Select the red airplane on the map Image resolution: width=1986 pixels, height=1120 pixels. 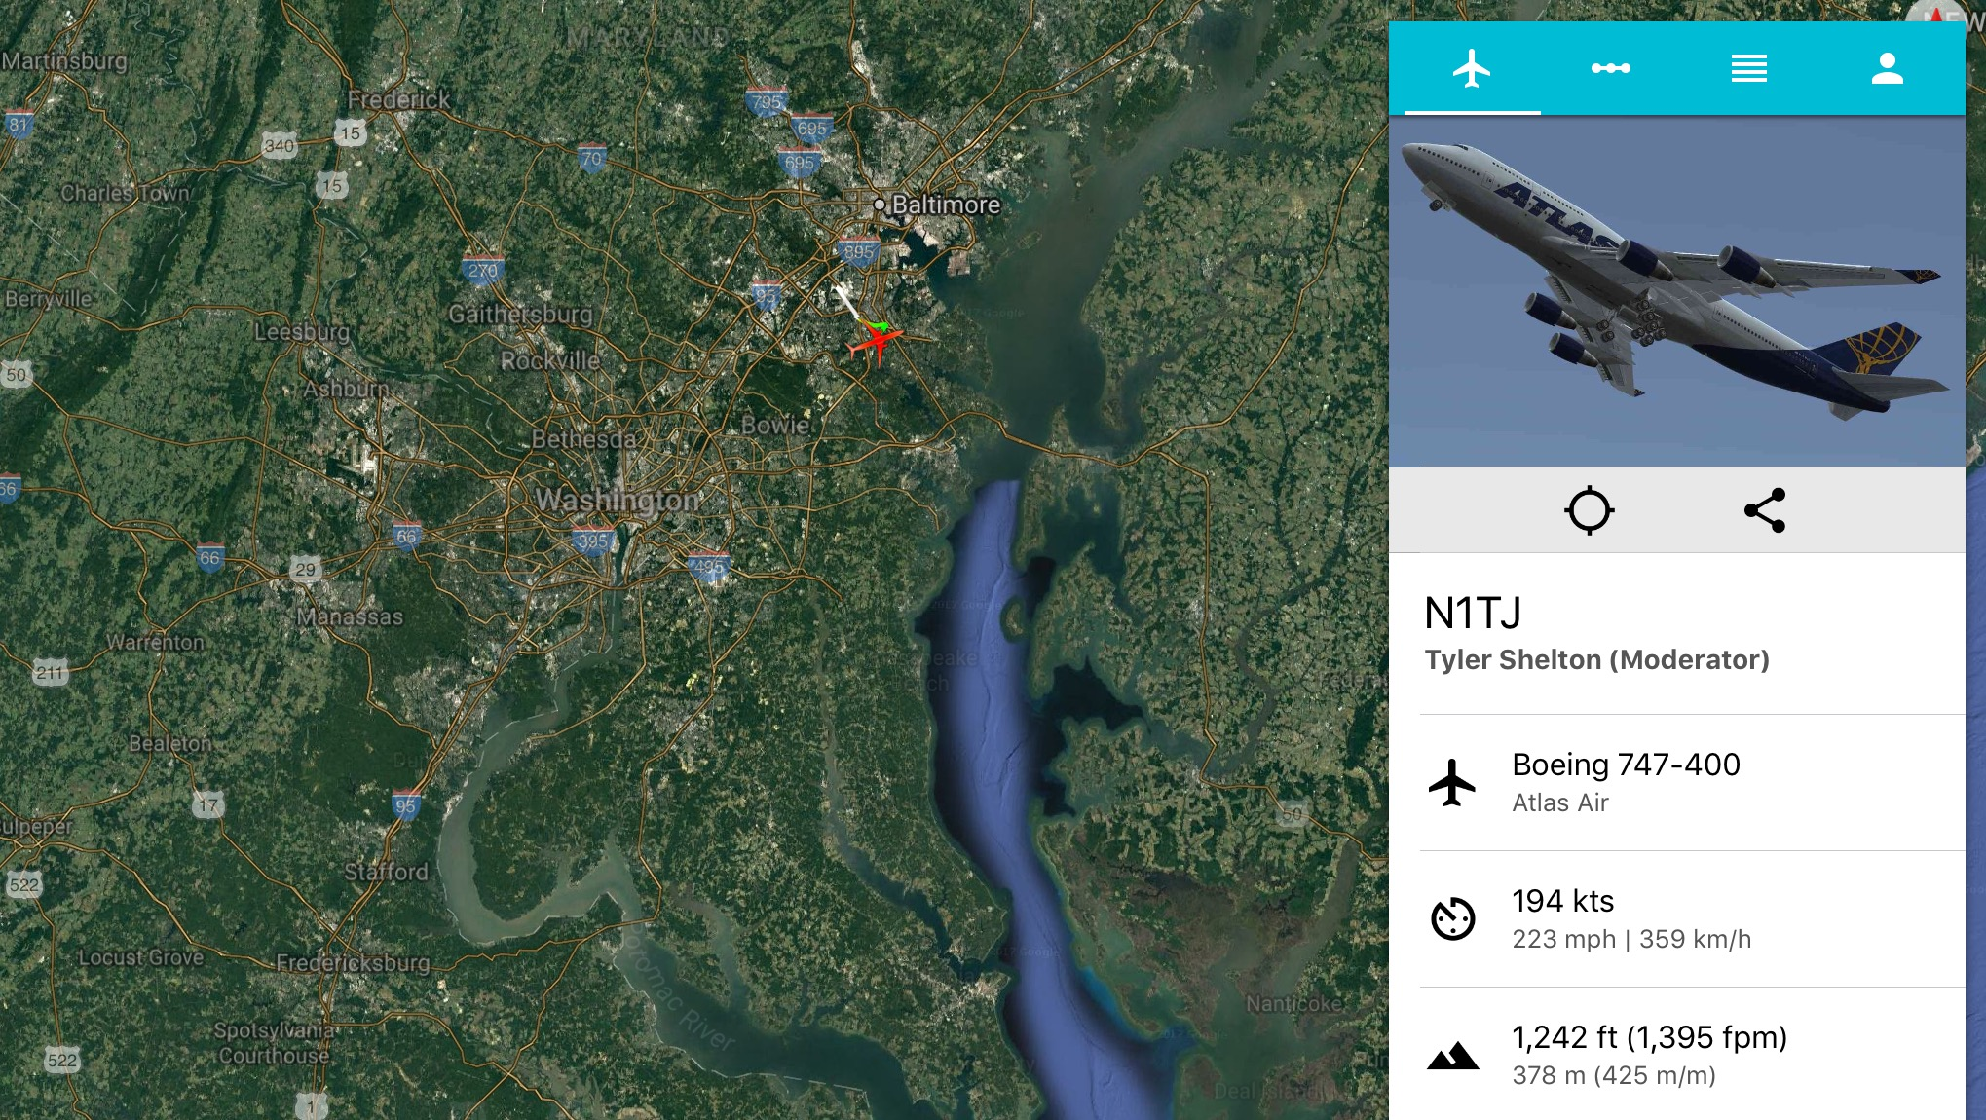pos(876,342)
